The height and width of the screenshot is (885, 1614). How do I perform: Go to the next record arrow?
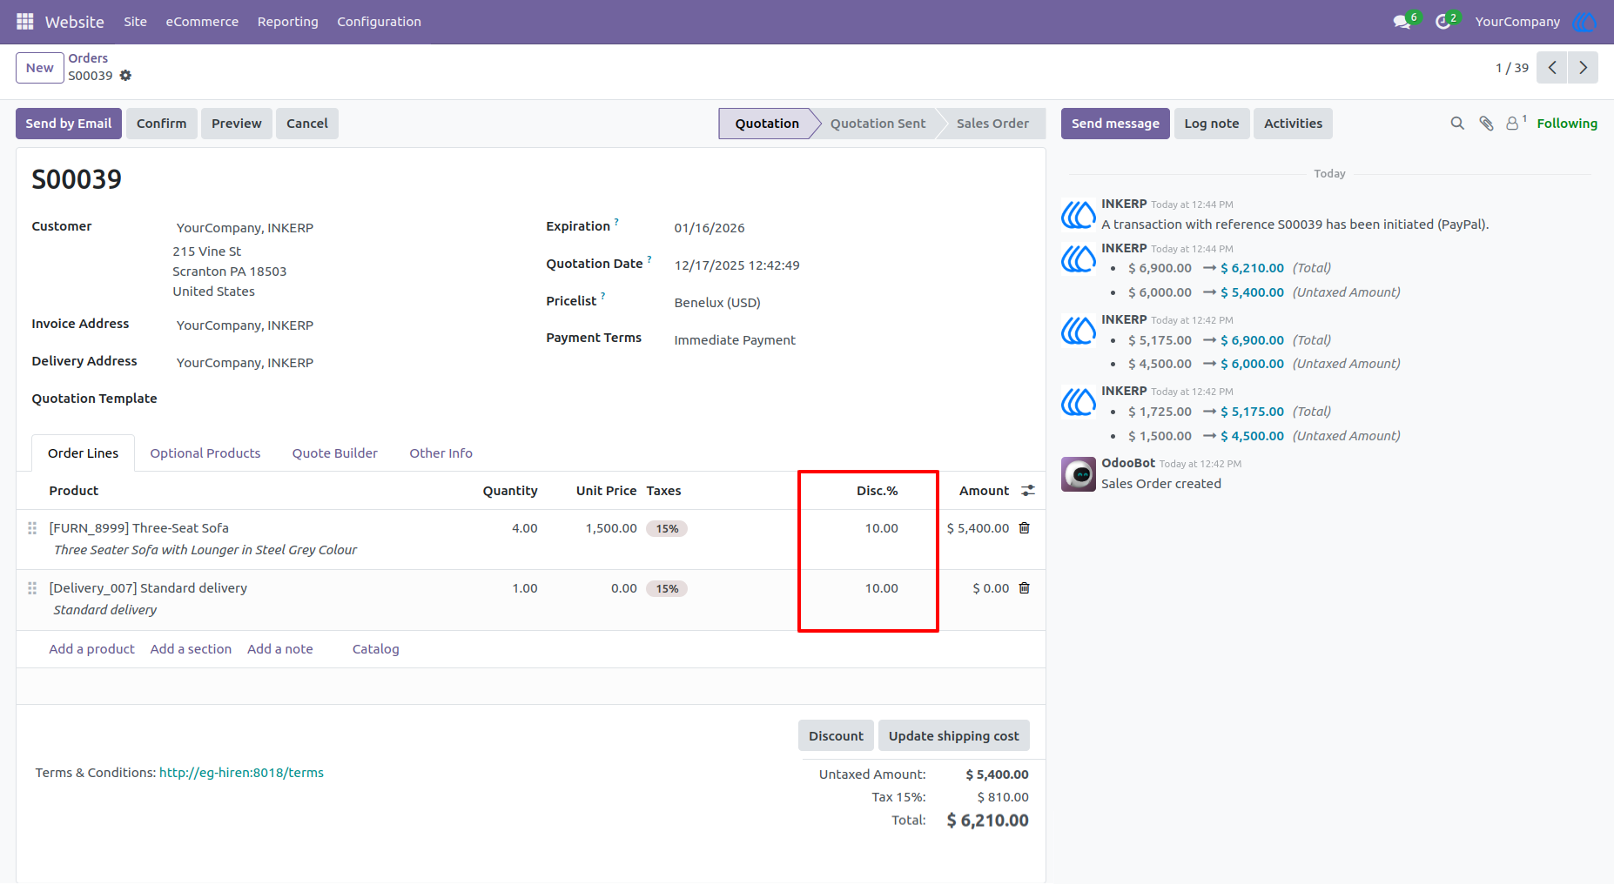click(1583, 68)
